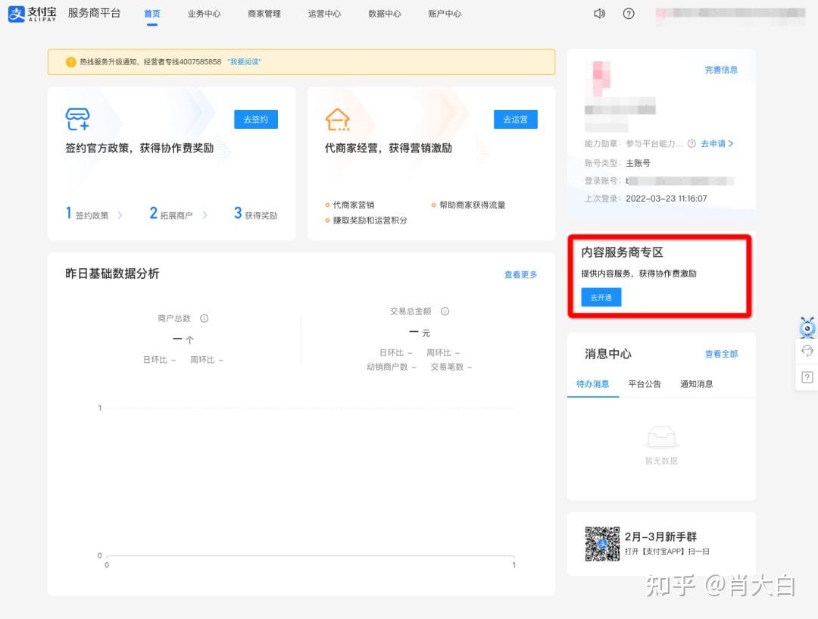Click the signing-policy scooter icon
This screenshot has height=619, width=818.
(x=78, y=119)
